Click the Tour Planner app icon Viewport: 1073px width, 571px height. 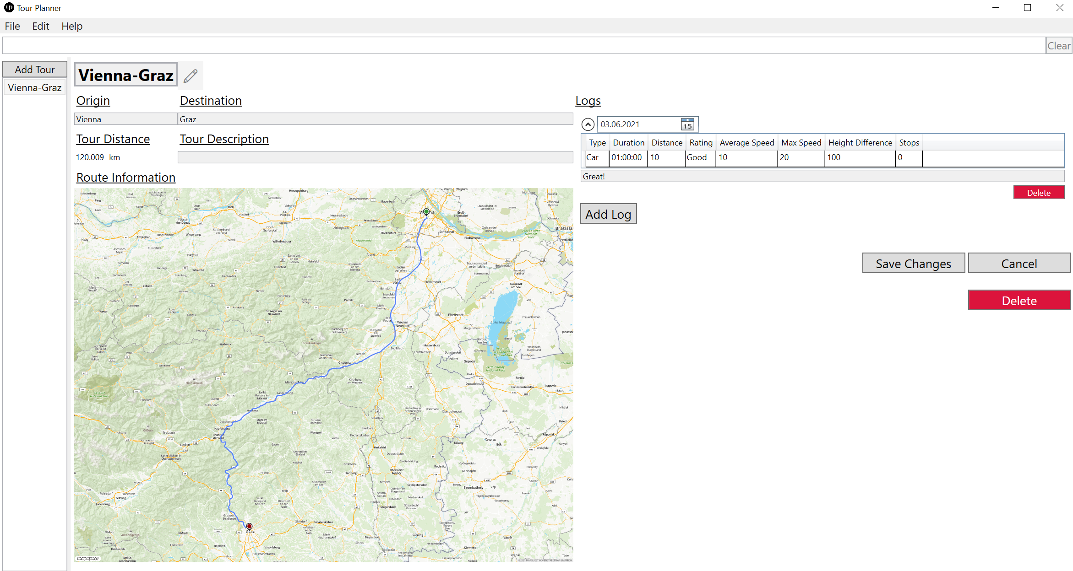tap(9, 8)
